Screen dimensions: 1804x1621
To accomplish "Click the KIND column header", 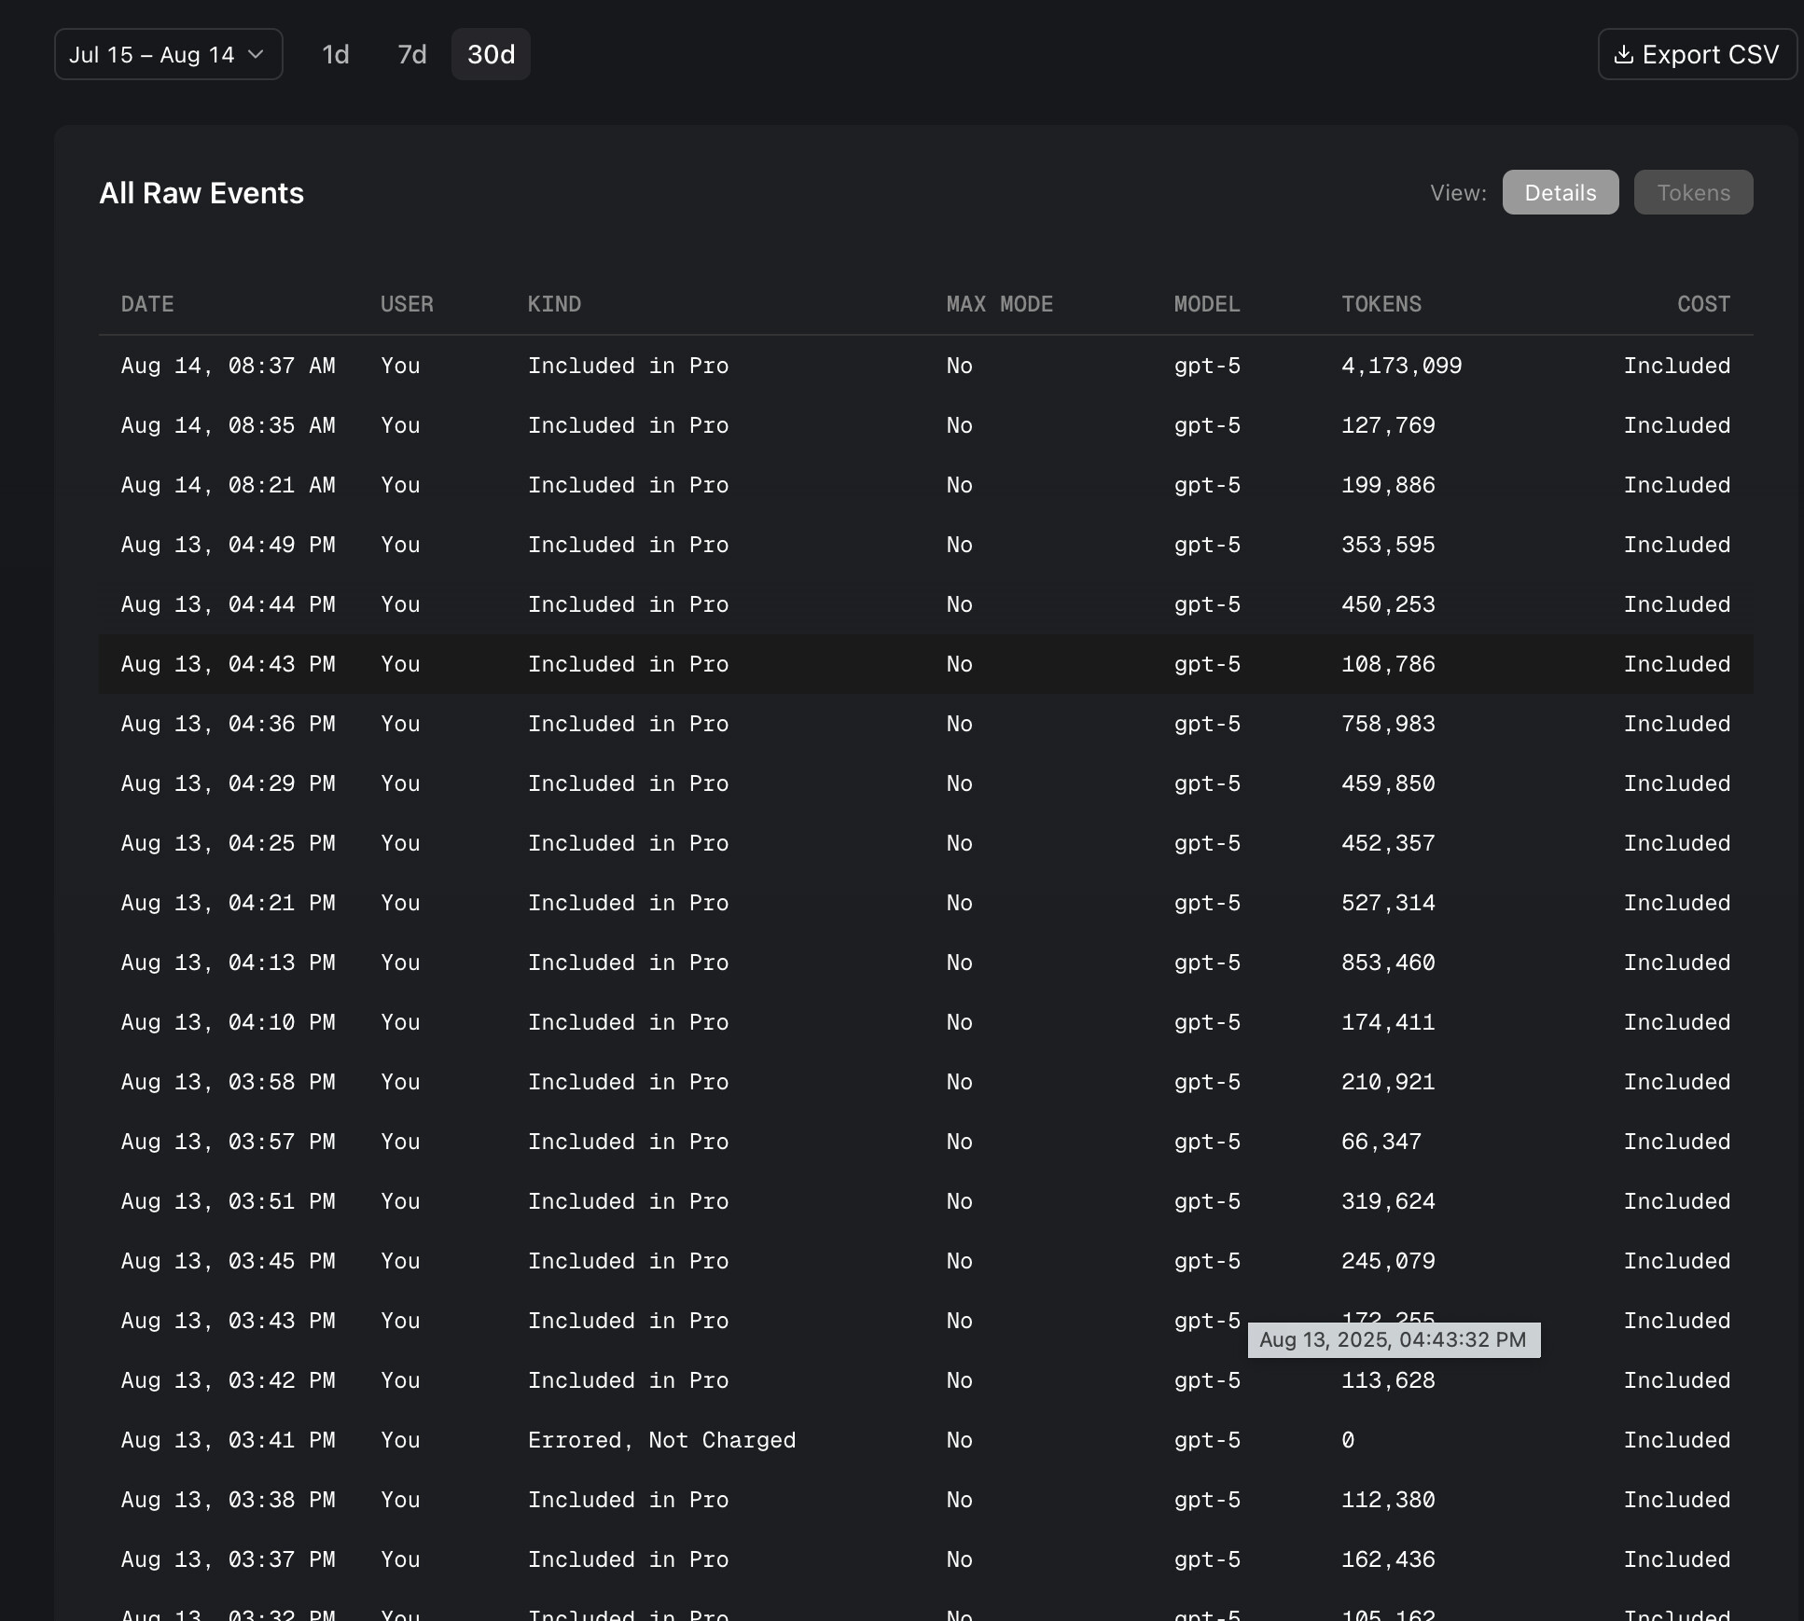I will [x=554, y=304].
